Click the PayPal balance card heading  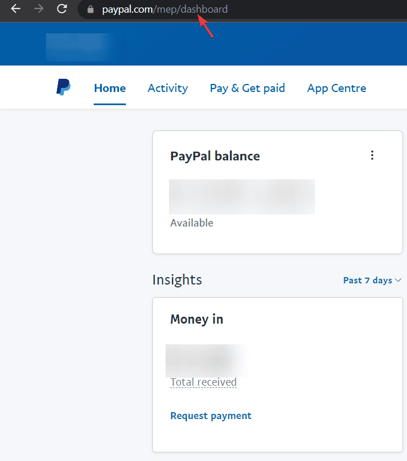(215, 156)
